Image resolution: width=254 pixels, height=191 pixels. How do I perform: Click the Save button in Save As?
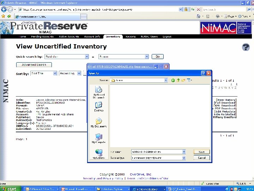(x=201, y=152)
